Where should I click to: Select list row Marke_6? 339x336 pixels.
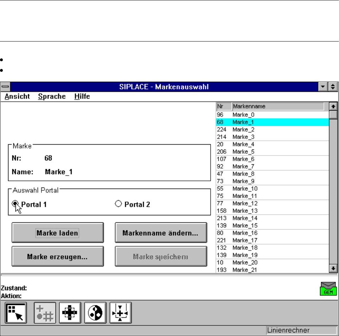pos(273,159)
